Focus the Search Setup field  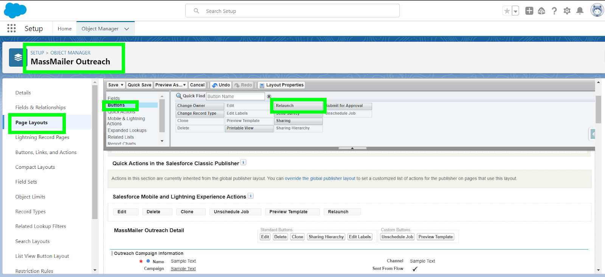pyautogui.click(x=292, y=11)
